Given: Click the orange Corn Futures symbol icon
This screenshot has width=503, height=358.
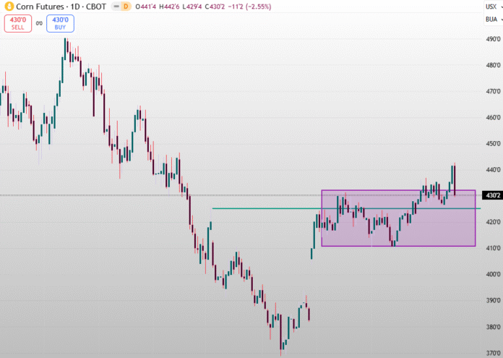Looking at the screenshot, I should pyautogui.click(x=9, y=7).
